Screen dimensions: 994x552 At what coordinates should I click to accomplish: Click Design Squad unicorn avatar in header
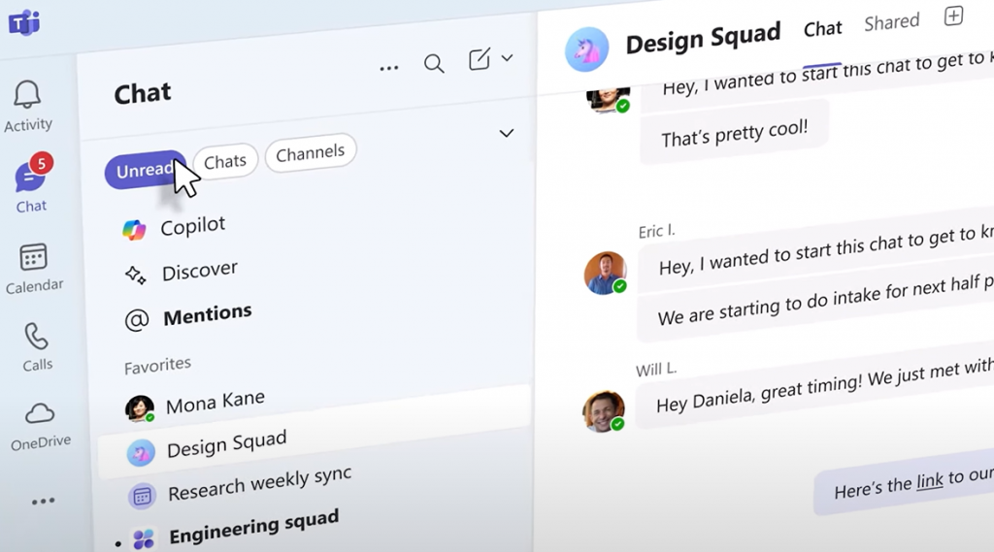tap(587, 49)
